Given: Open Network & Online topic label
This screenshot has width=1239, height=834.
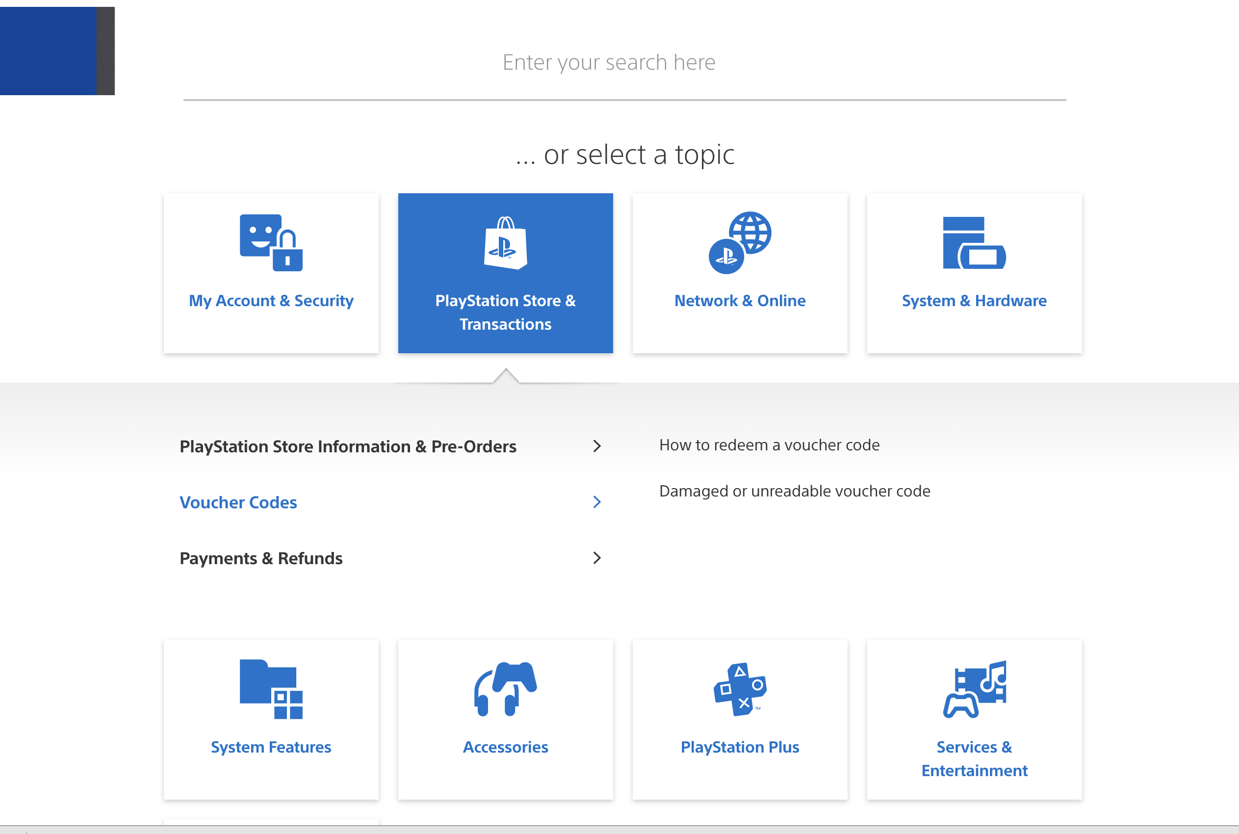Looking at the screenshot, I should (x=740, y=301).
